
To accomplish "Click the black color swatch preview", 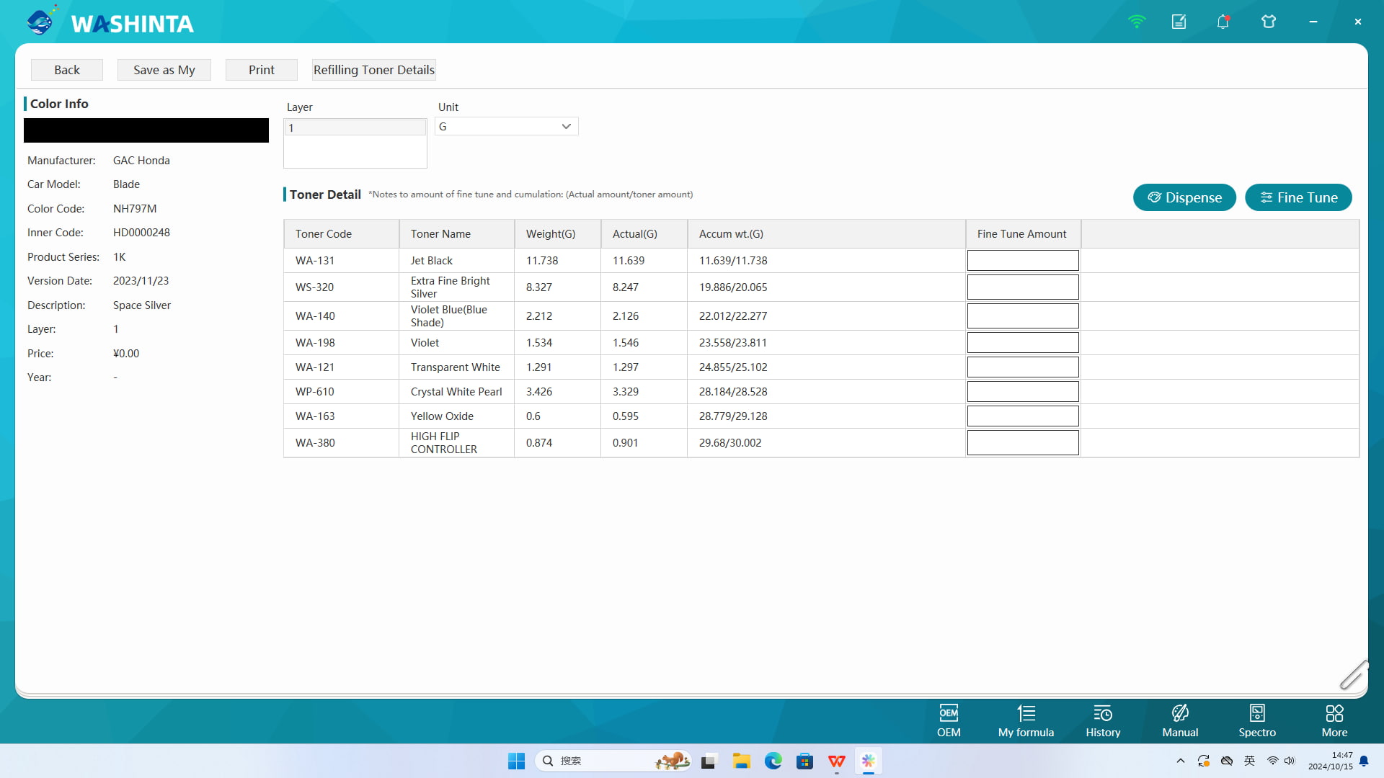I will click(x=146, y=130).
